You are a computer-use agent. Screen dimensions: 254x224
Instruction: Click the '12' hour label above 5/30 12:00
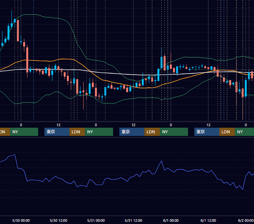[x=59, y=125]
